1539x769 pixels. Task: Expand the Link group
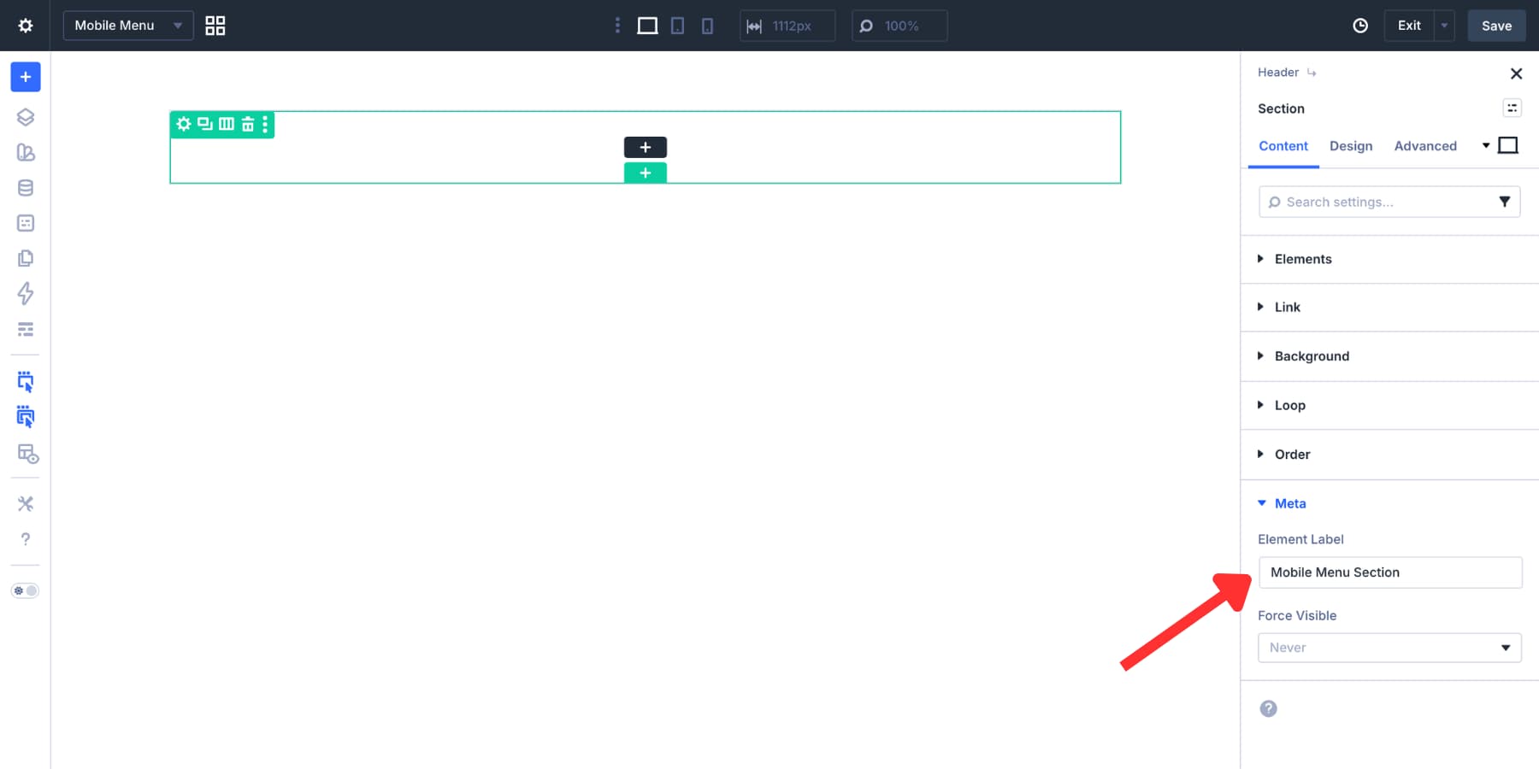1390,308
